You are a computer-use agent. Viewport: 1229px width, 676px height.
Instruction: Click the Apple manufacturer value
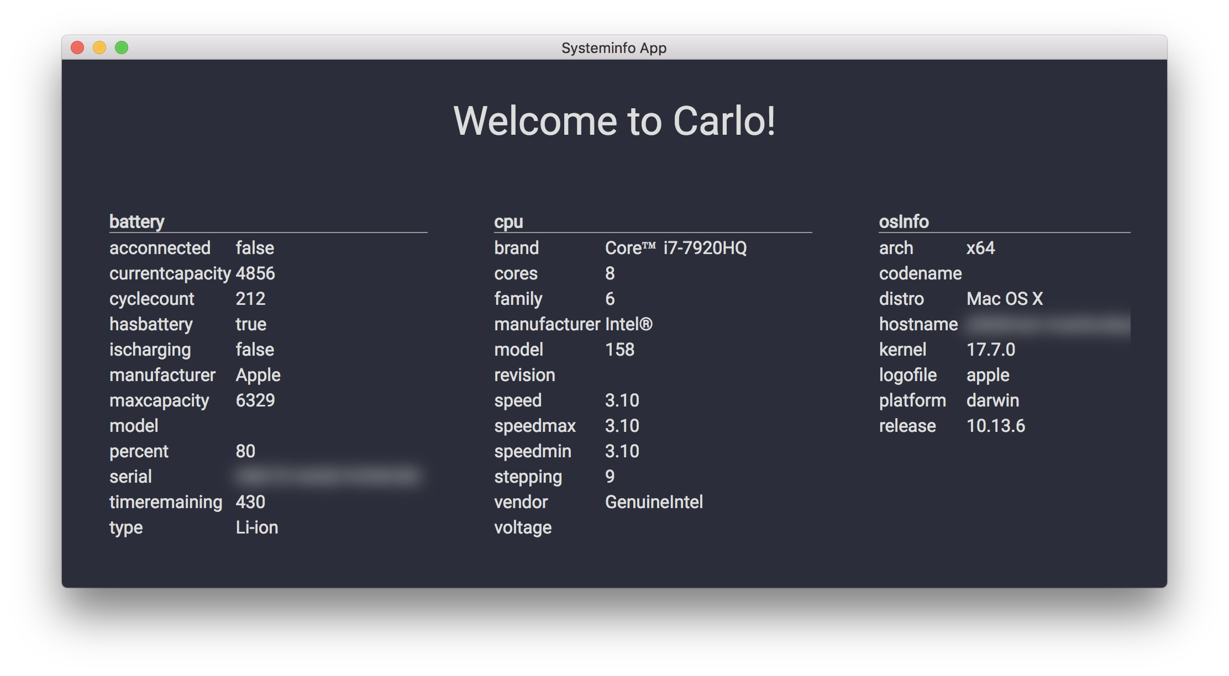[258, 375]
